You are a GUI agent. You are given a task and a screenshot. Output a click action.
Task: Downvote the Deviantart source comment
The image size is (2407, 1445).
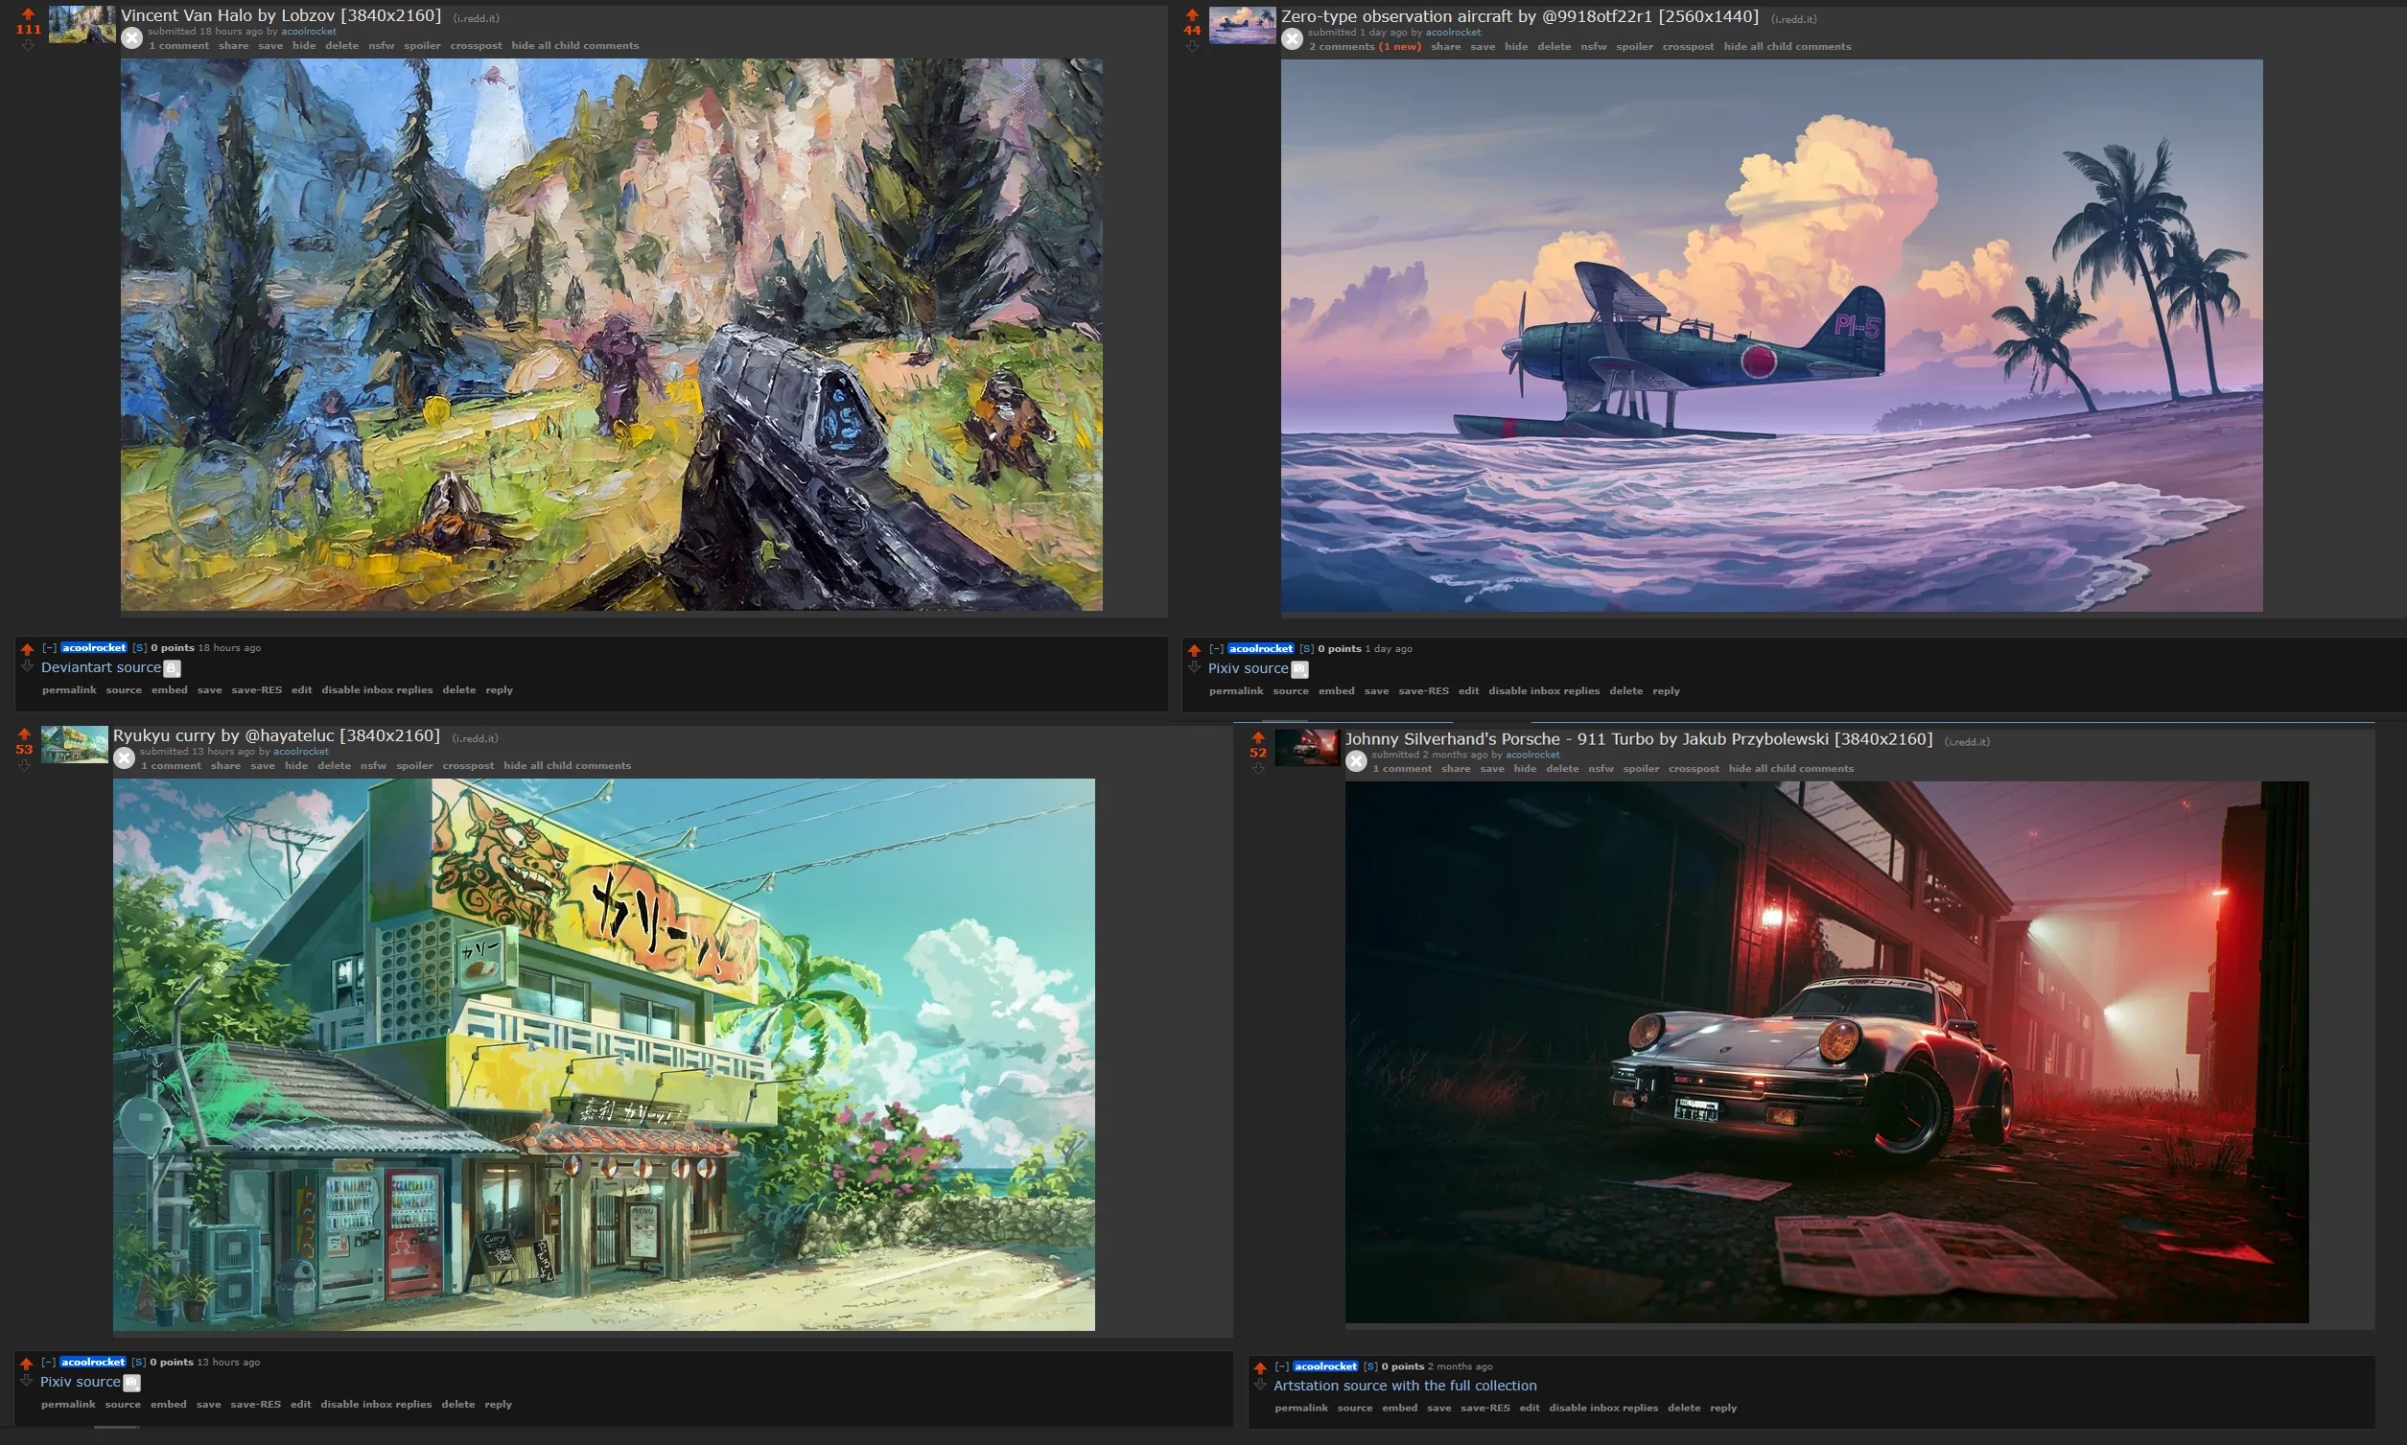pyautogui.click(x=27, y=666)
